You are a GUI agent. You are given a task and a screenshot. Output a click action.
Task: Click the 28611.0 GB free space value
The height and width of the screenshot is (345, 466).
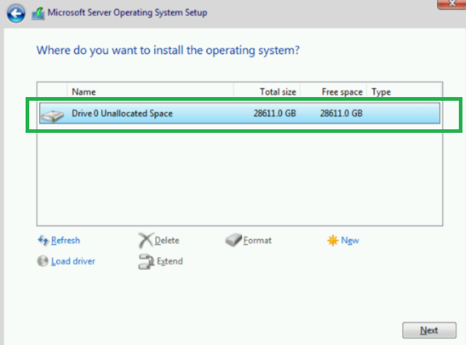click(x=341, y=113)
